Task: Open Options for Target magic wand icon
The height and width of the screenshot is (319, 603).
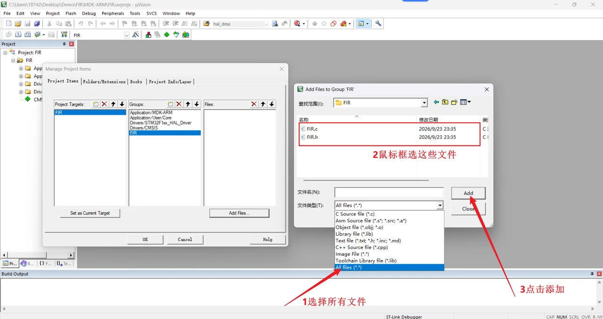Action: coord(136,35)
